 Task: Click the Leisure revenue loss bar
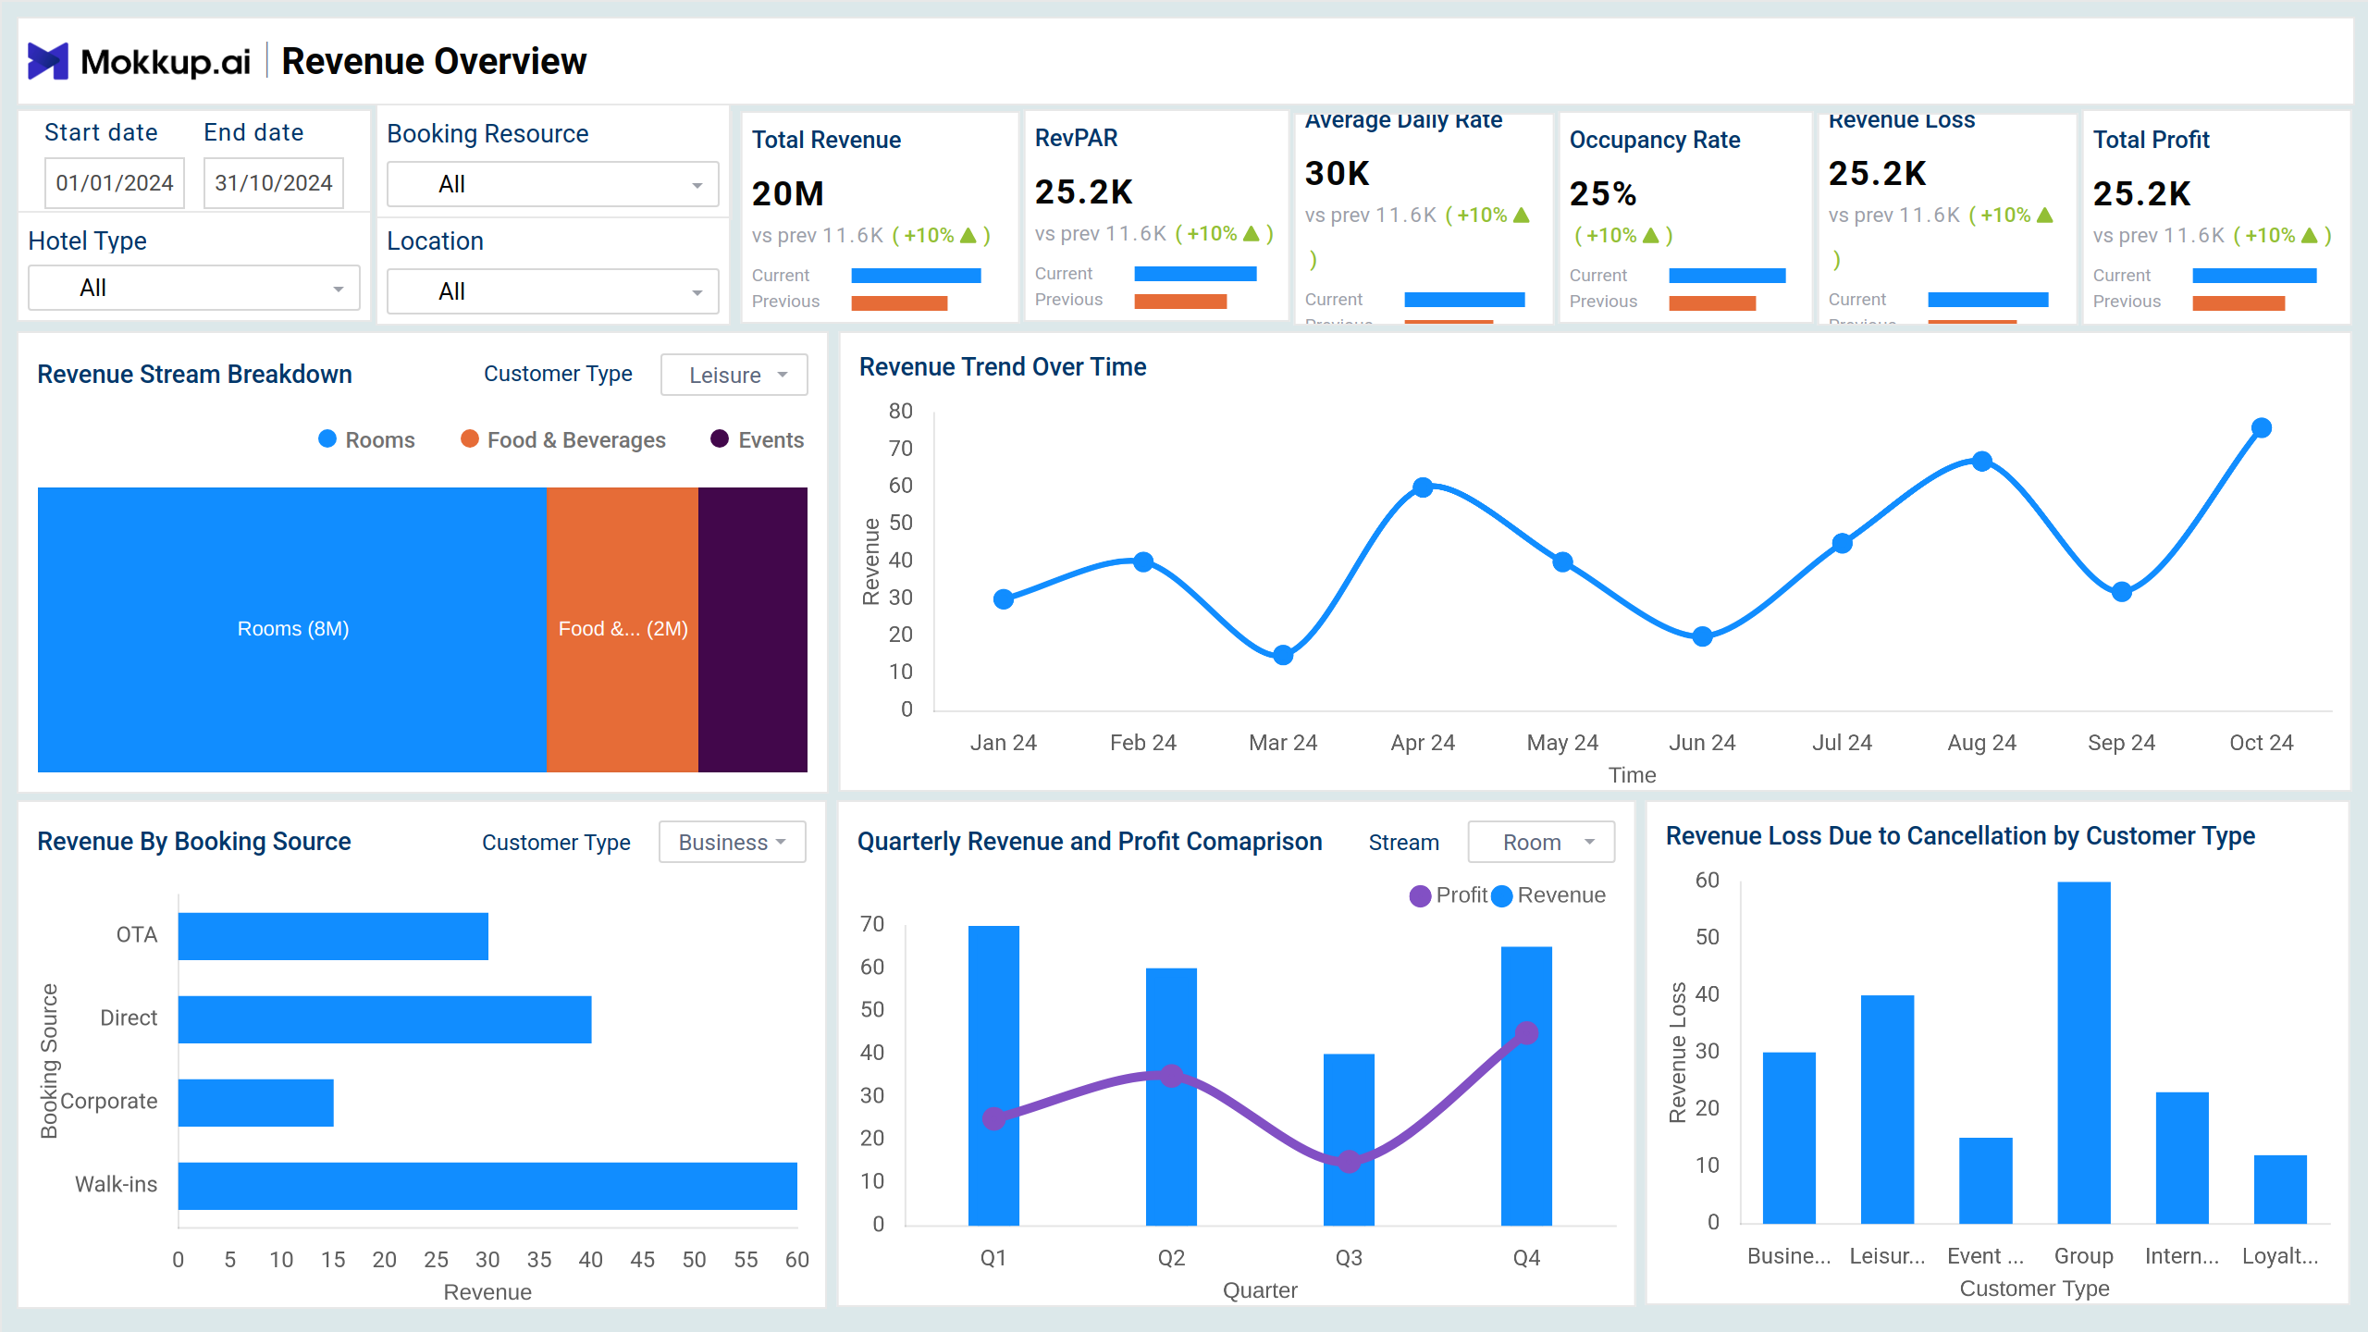[1887, 1109]
